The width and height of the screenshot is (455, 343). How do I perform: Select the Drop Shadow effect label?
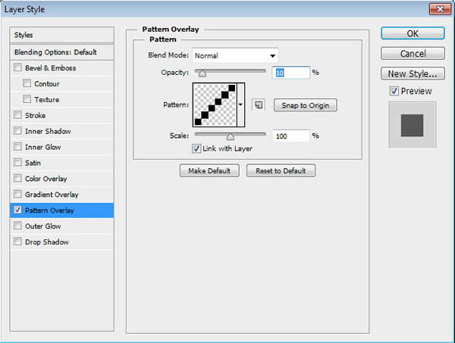[x=47, y=242]
